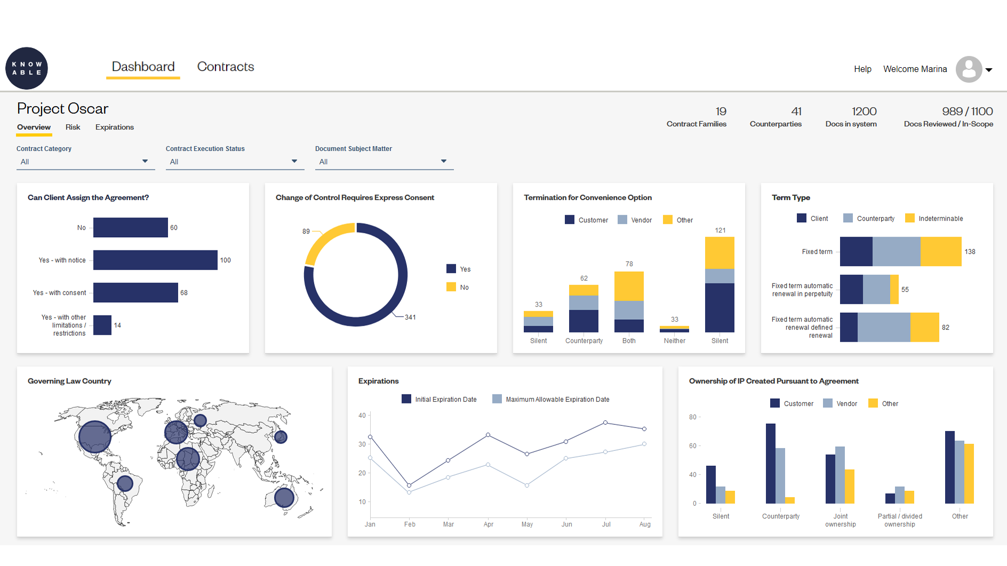Expand the user account menu arrow
The width and height of the screenshot is (1007, 566).
(x=989, y=70)
